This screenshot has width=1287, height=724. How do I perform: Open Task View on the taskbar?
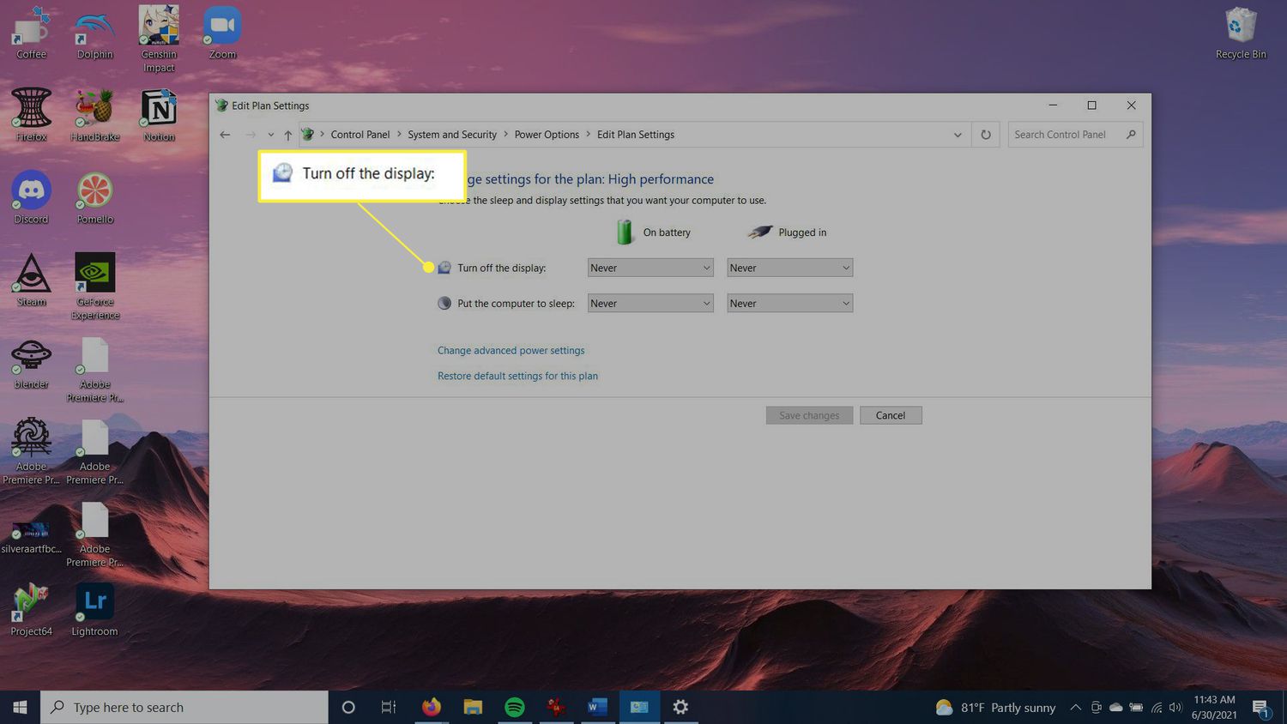[x=389, y=707]
